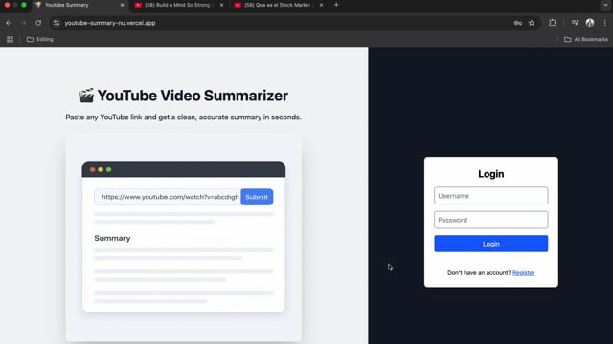The height and width of the screenshot is (344, 613).
Task: Open the Chrome three-dot menu
Action: (x=604, y=23)
